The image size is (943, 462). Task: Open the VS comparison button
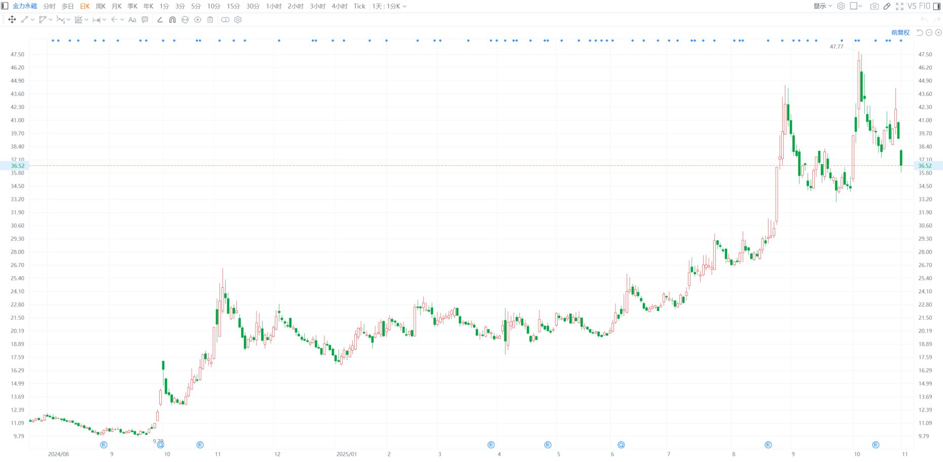coord(912,6)
